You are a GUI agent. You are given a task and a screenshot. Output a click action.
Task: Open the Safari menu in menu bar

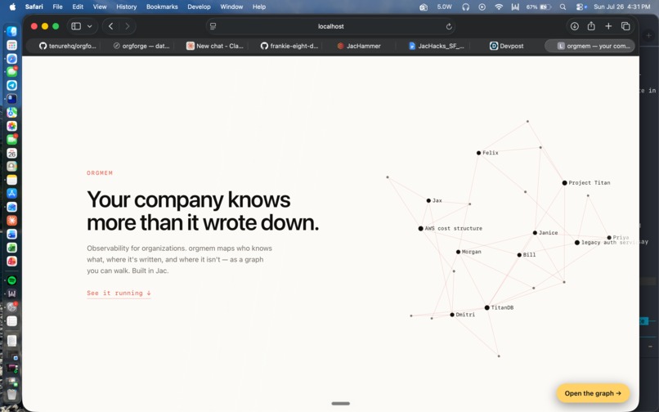[34, 7]
